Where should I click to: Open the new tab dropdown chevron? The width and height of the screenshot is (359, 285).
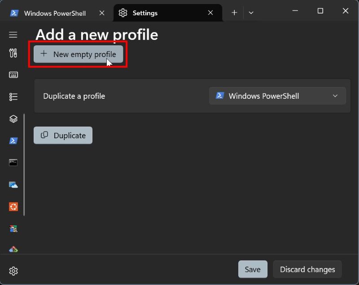point(251,13)
